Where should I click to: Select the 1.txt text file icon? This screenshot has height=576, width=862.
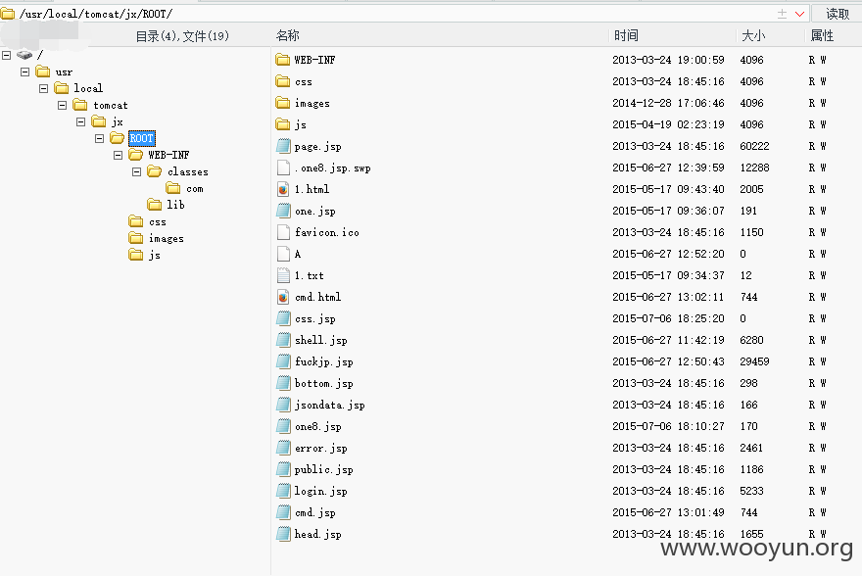coord(283,275)
